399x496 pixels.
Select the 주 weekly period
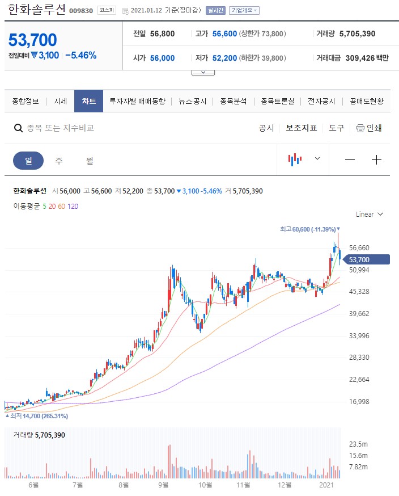(59, 161)
